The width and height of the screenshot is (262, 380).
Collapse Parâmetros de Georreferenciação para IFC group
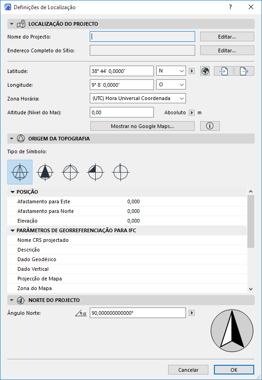coord(12,230)
